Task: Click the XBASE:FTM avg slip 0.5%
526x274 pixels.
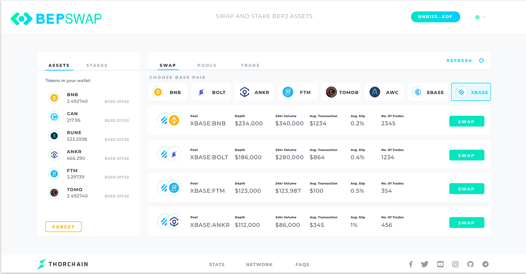Action: [357, 191]
